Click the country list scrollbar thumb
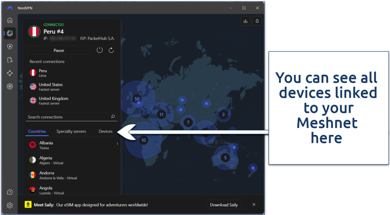The image size is (390, 215). coord(117,144)
